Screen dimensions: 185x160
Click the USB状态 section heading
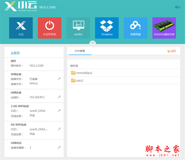click(x=16, y=143)
